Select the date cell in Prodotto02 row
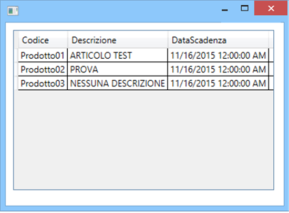The height and width of the screenshot is (213, 289). coord(218,69)
